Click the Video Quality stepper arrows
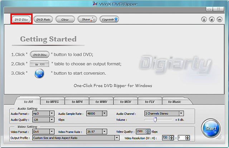This screenshot has height=148, width=229. tap(148, 132)
